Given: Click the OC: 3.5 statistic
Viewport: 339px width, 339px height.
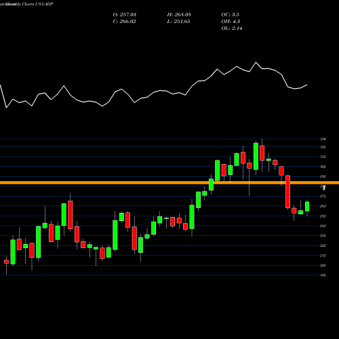Looking at the screenshot, I should (231, 15).
